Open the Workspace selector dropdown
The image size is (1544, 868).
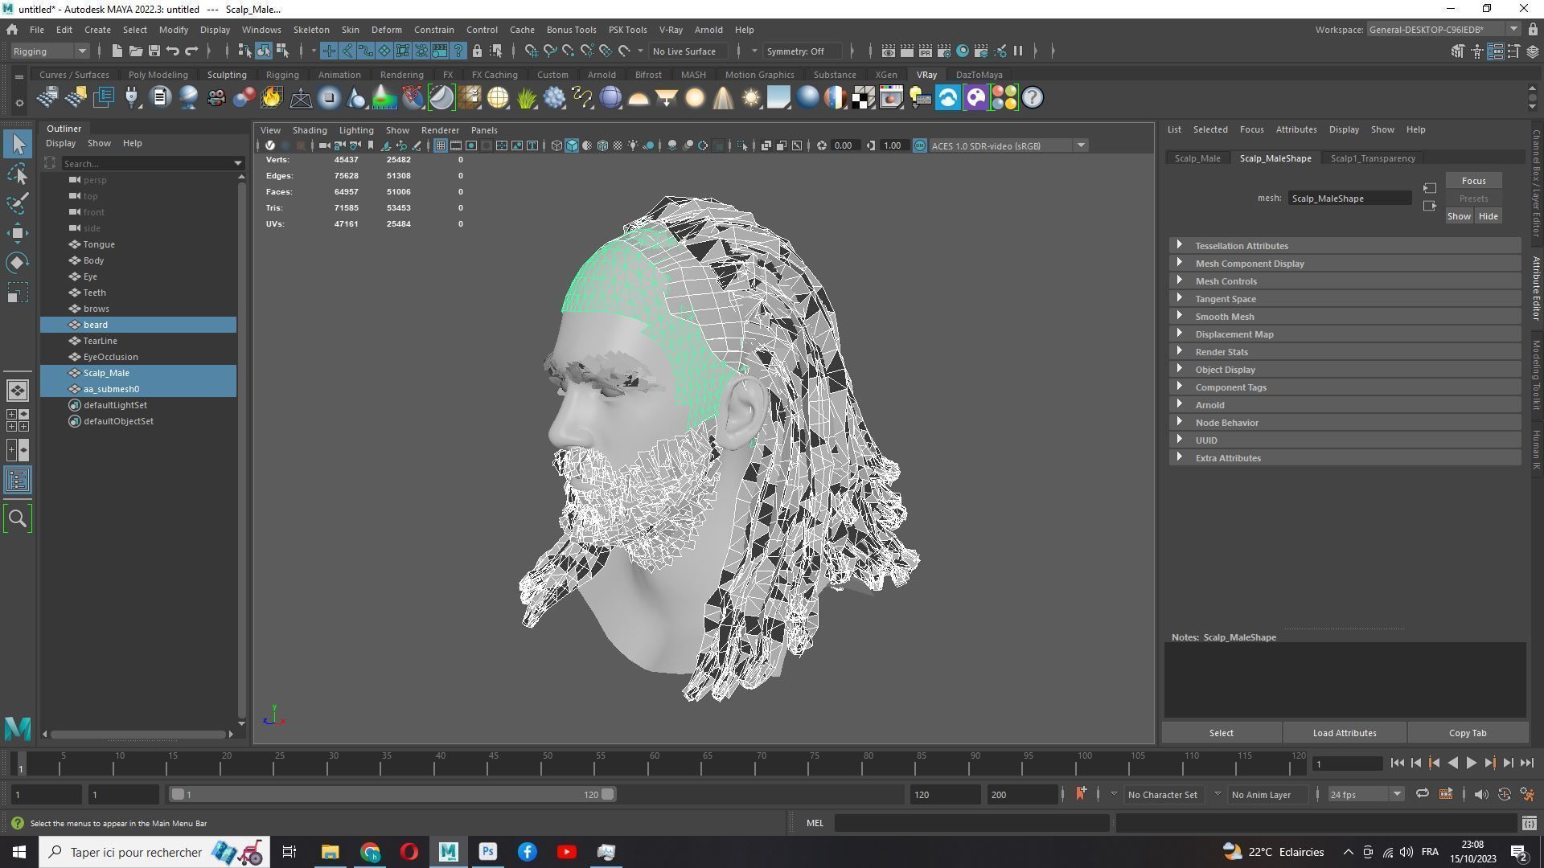(1443, 30)
